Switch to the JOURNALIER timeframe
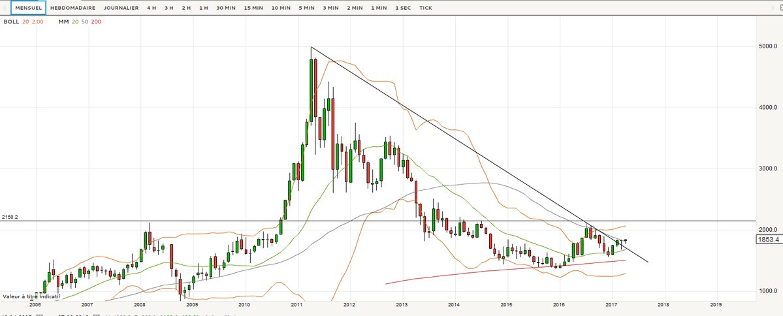Image resolution: width=783 pixels, height=316 pixels. point(121,8)
